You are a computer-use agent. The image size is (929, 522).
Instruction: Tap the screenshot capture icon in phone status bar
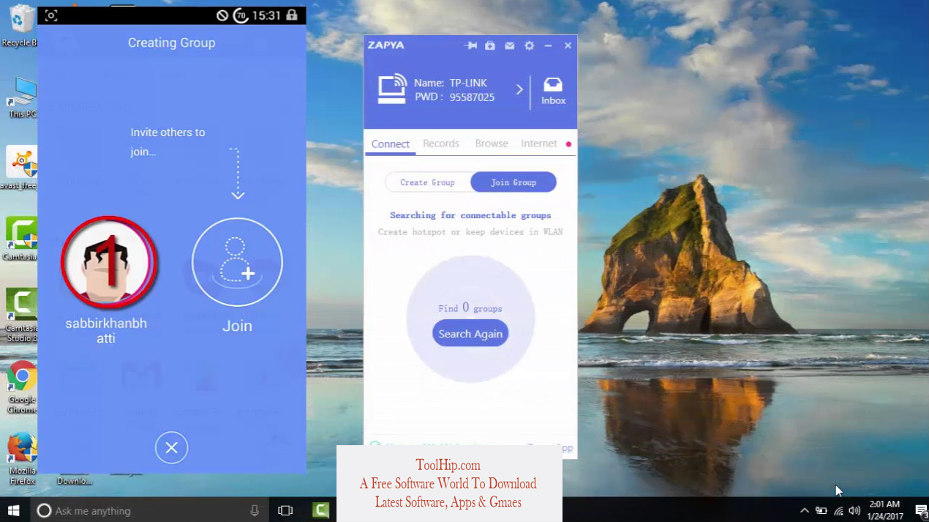click(x=50, y=15)
